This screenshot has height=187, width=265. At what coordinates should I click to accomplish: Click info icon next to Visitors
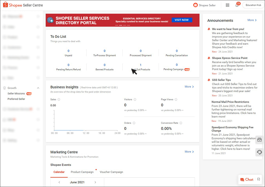(135, 99)
